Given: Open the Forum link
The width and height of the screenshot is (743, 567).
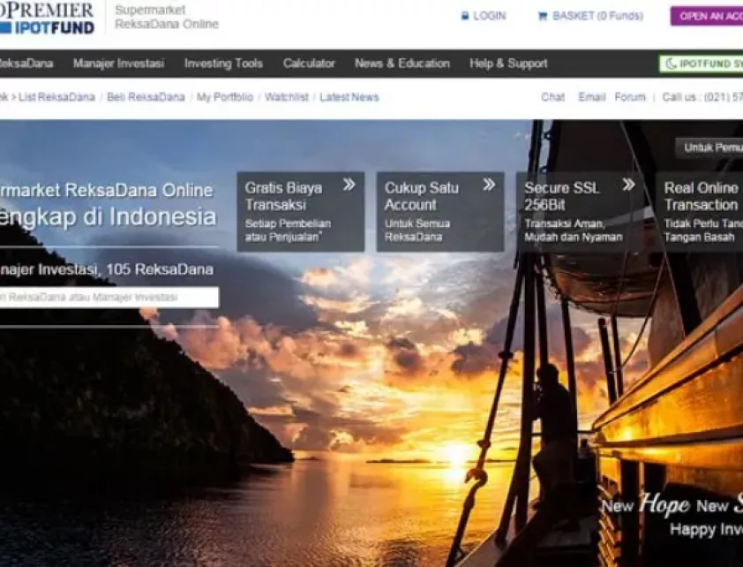Looking at the screenshot, I should [630, 97].
